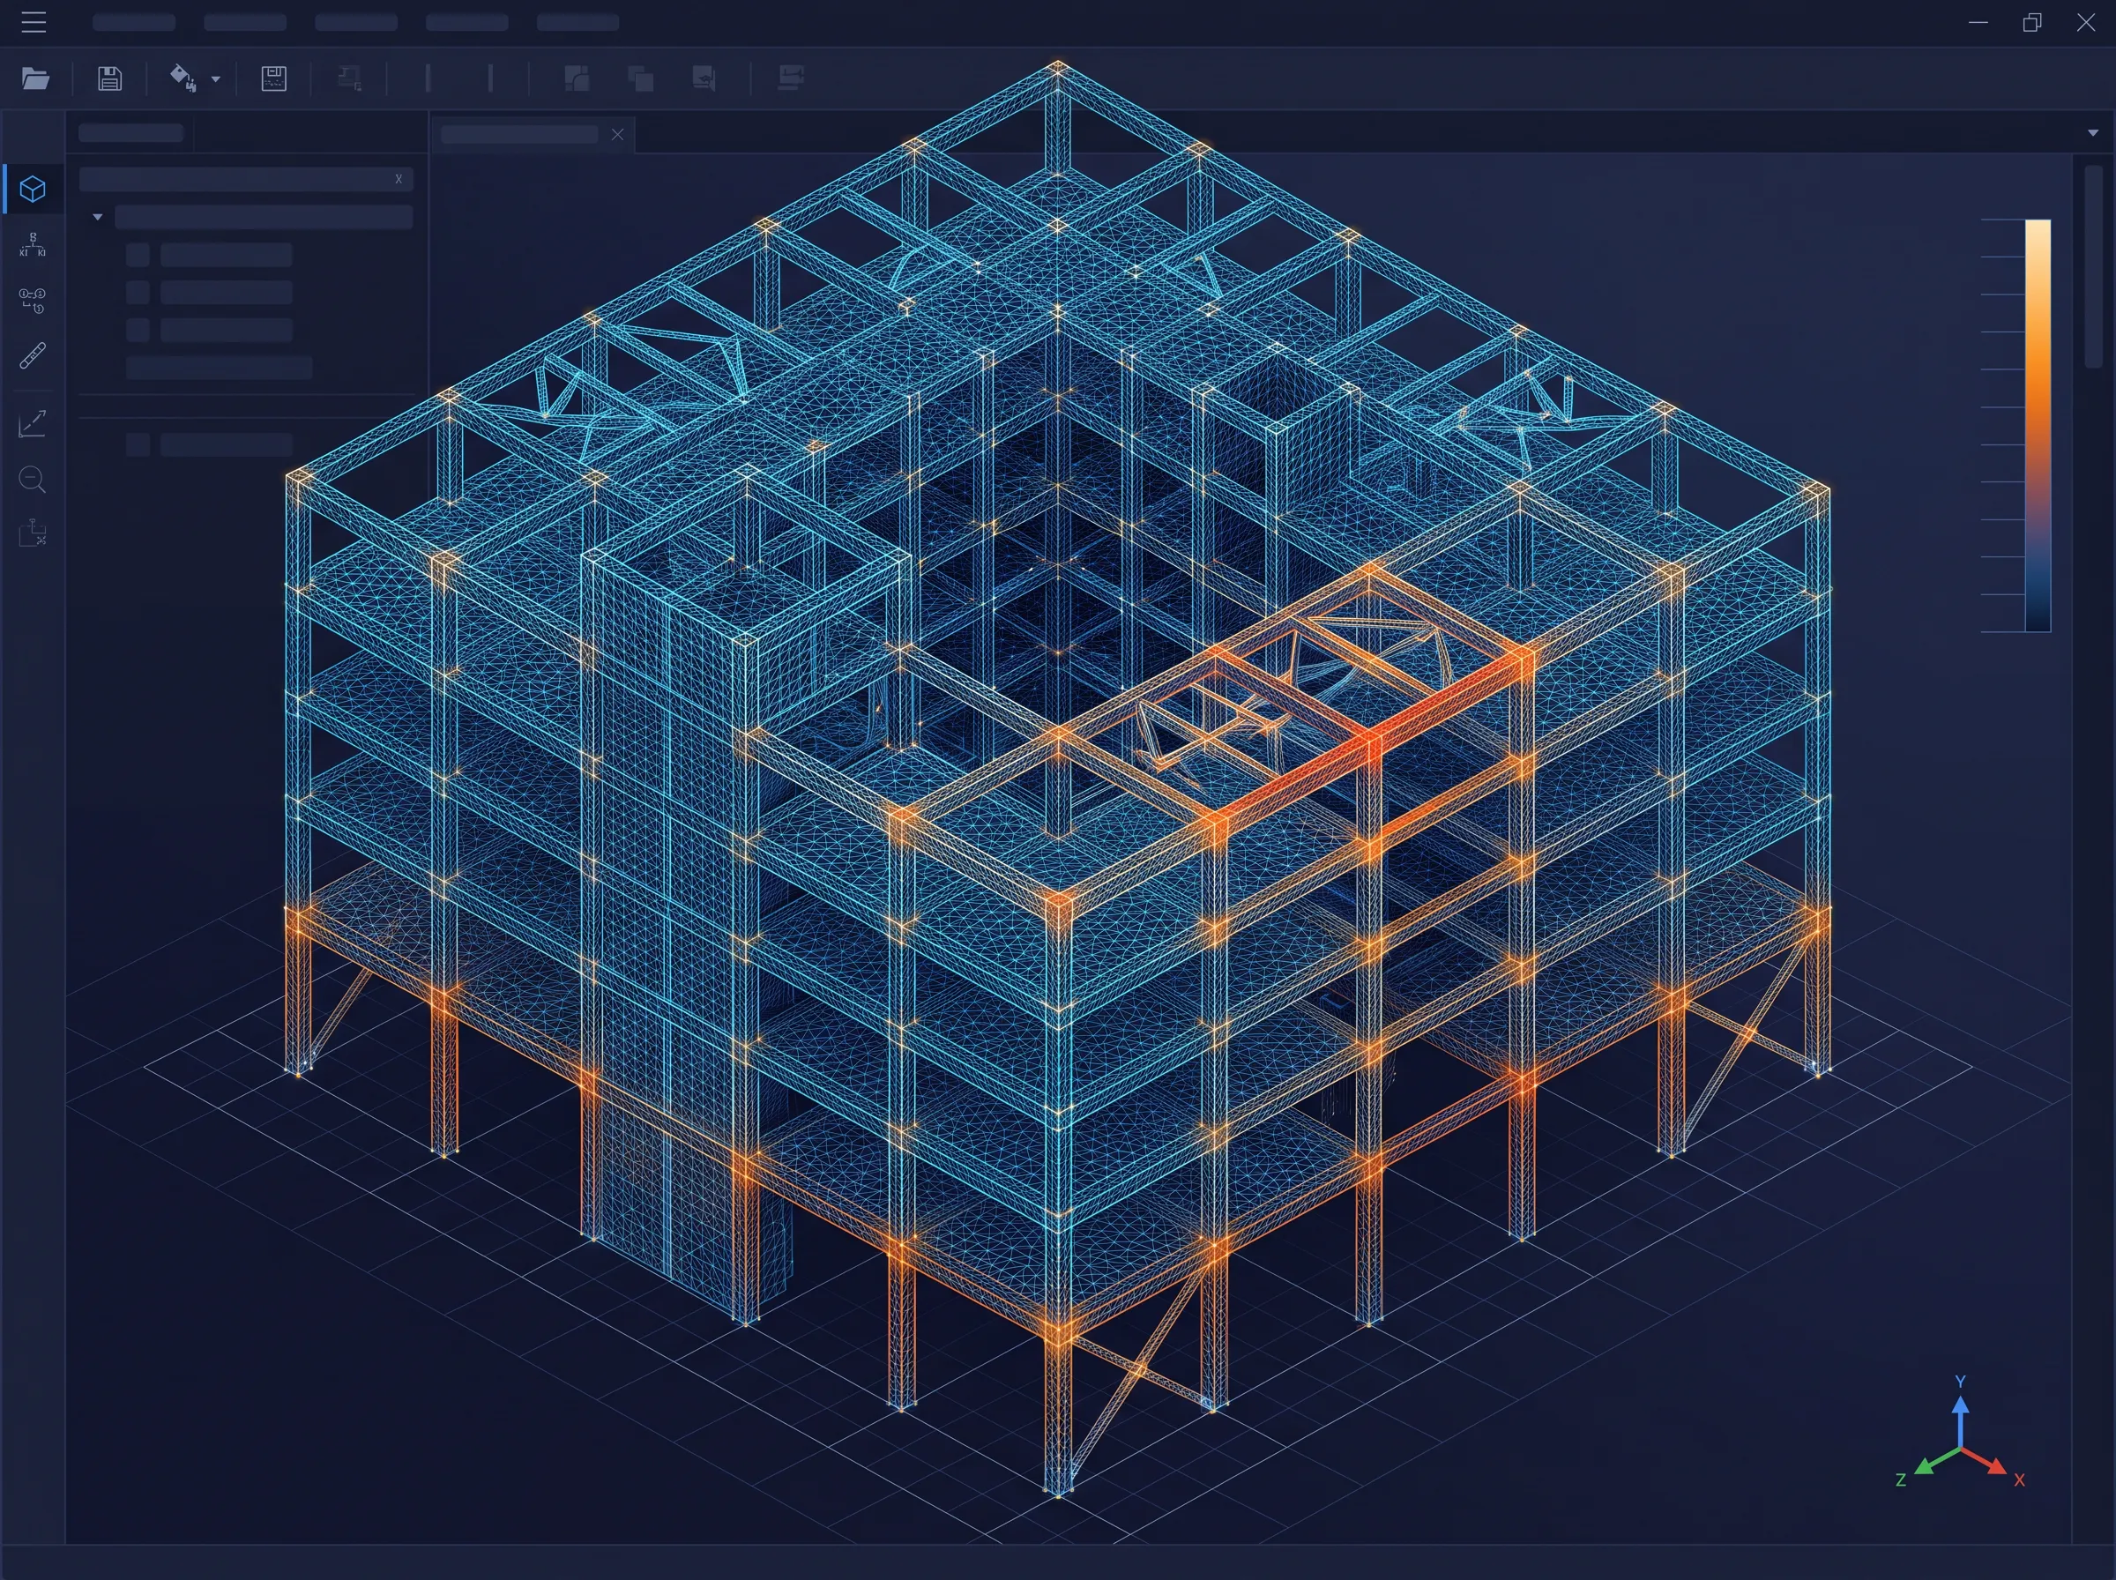Tick the third checkbox in the model tree

(x=138, y=330)
